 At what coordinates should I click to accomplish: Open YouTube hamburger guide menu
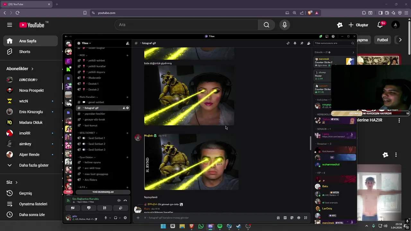coord(10,25)
